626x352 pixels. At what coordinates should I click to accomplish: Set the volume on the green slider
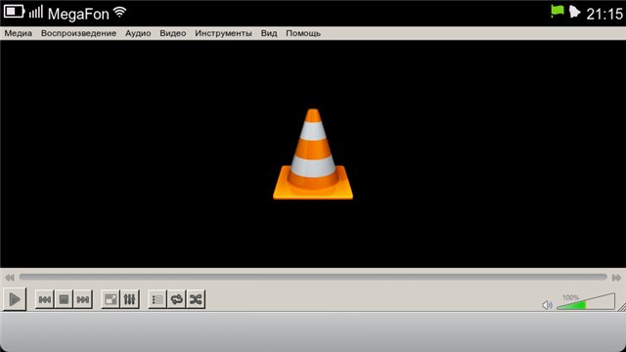pyautogui.click(x=586, y=302)
